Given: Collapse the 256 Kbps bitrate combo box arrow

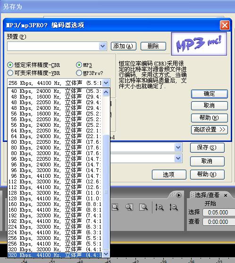Looking at the screenshot, I should [x=106, y=83].
